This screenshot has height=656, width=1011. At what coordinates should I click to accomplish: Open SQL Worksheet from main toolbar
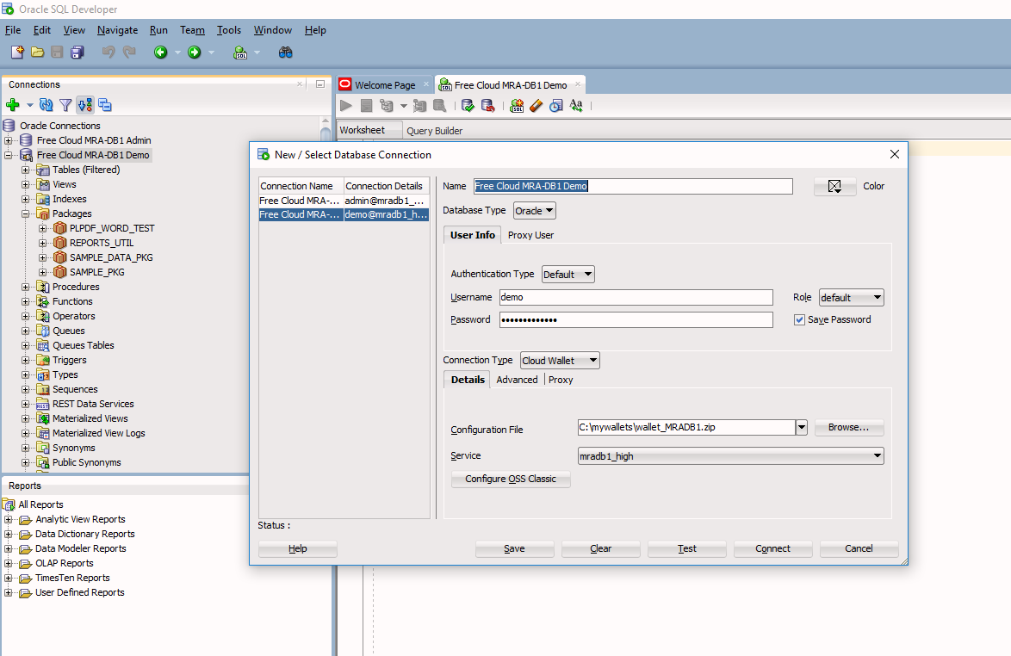pyautogui.click(x=240, y=53)
